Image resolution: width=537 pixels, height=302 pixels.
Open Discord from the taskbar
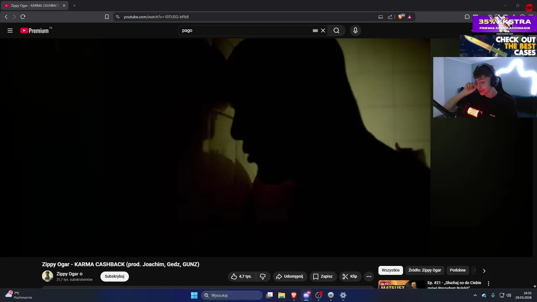click(306, 295)
